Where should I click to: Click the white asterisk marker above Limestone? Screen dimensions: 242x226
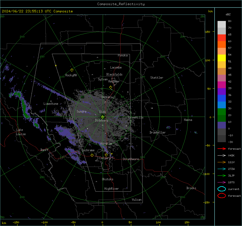[x=51, y=101]
